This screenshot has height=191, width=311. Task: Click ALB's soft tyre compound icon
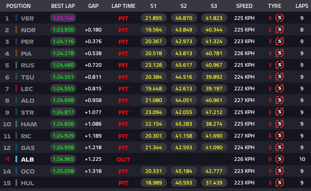(280, 159)
